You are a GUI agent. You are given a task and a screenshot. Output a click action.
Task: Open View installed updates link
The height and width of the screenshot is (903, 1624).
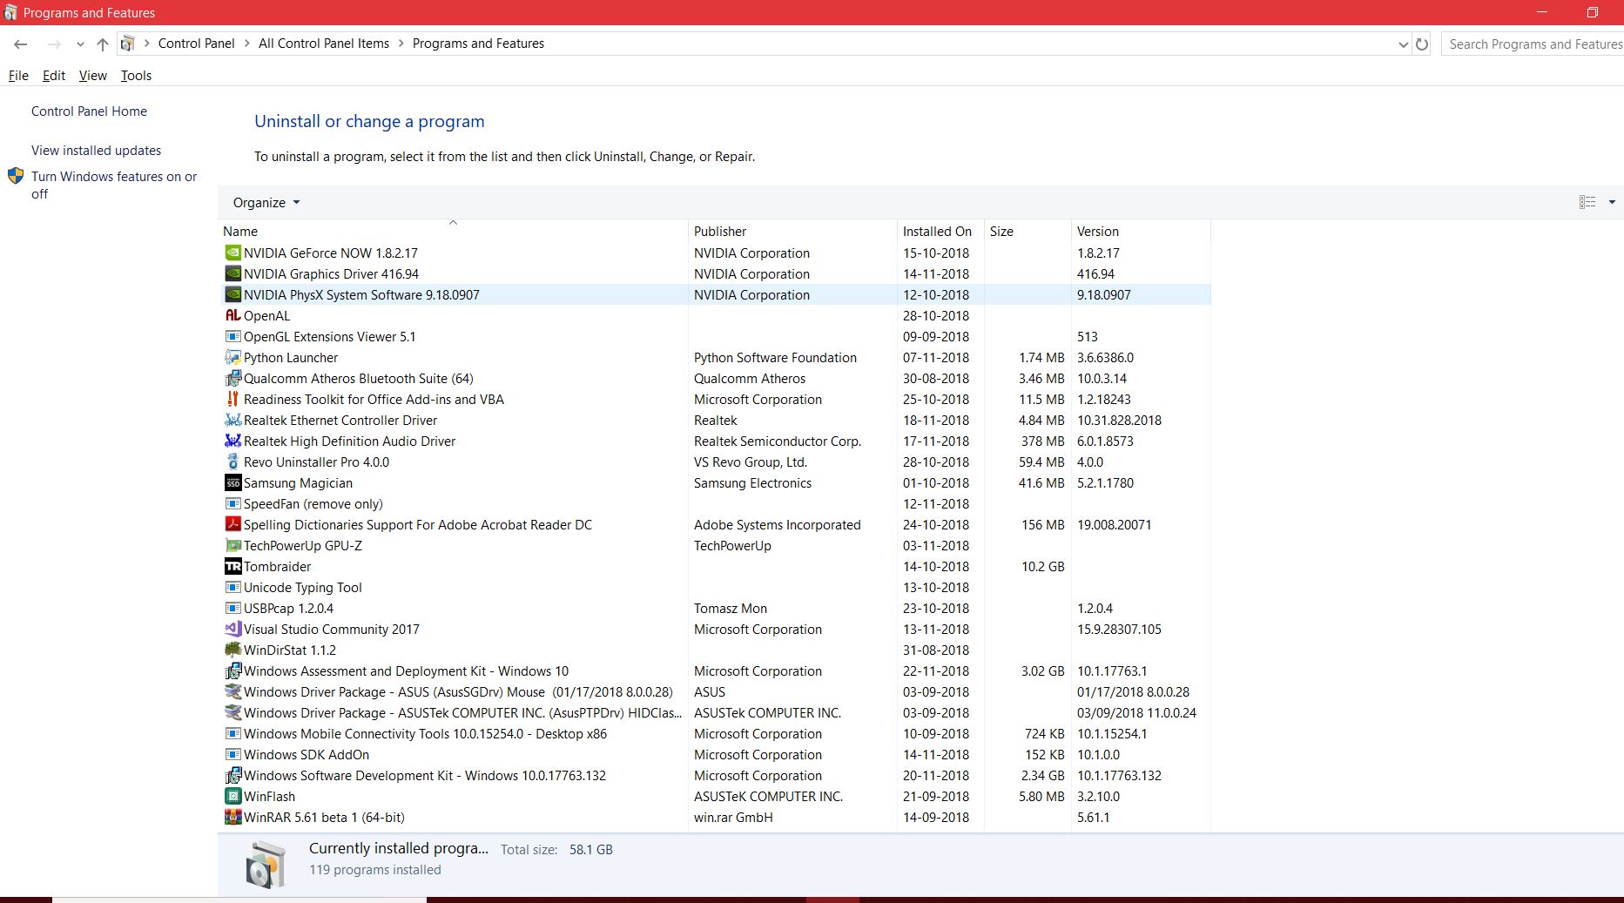96,151
